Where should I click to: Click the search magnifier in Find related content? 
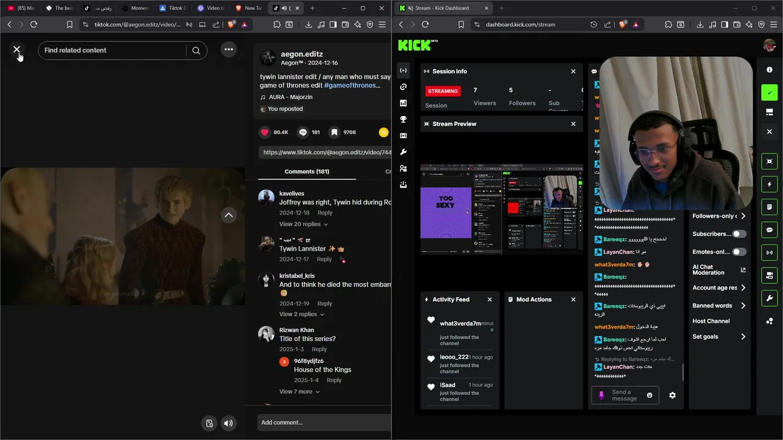tap(196, 51)
